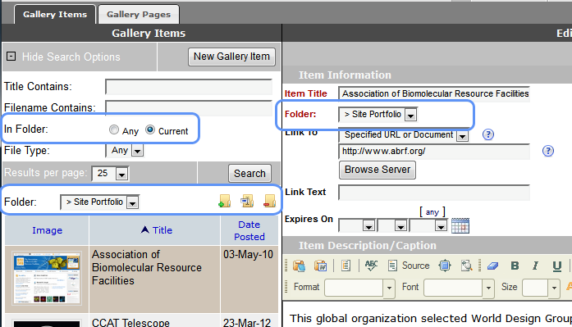Screen dimensions: 572x327
Task: Click help icon beside the URL field
Action: pos(548,151)
